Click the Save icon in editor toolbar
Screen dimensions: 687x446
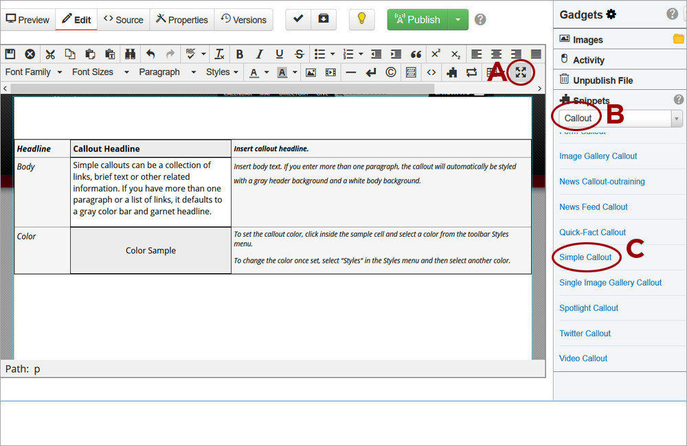[x=10, y=54]
